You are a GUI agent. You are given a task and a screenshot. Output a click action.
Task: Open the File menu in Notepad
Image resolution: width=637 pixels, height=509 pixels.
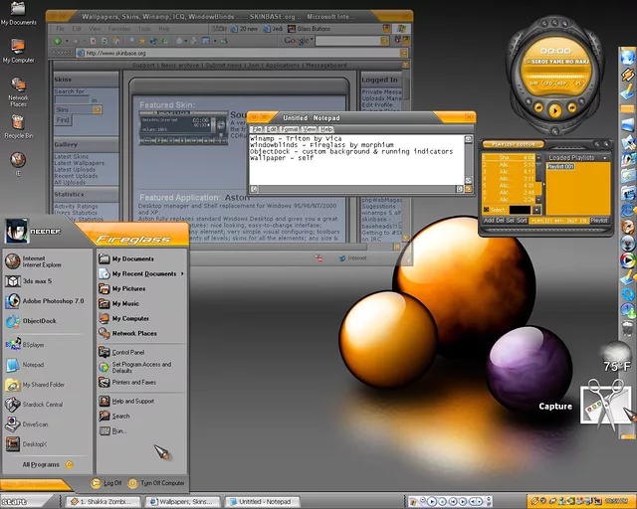click(x=258, y=129)
